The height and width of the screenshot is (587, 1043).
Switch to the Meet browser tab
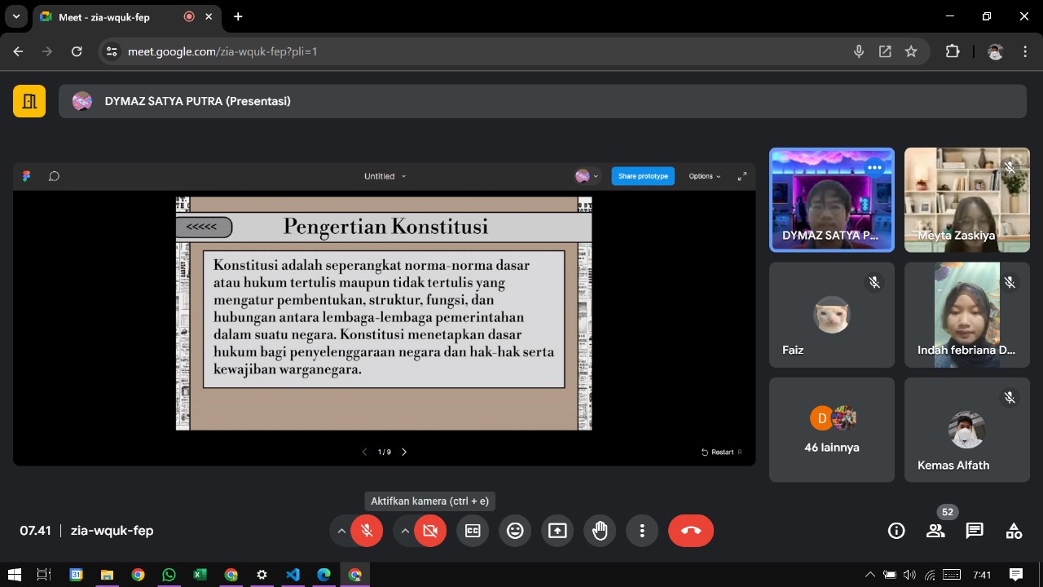click(106, 16)
